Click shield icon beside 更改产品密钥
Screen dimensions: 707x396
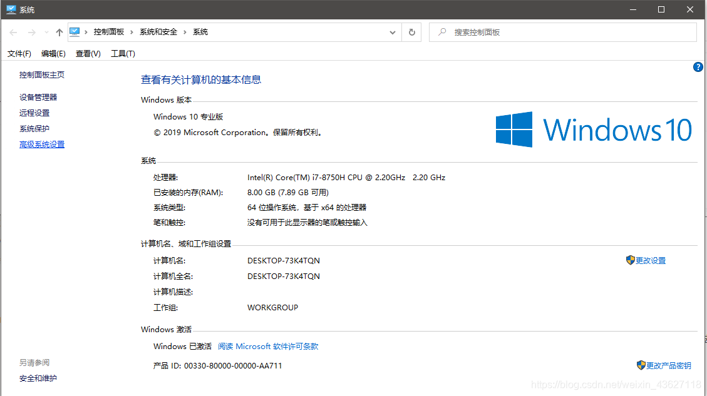point(641,365)
